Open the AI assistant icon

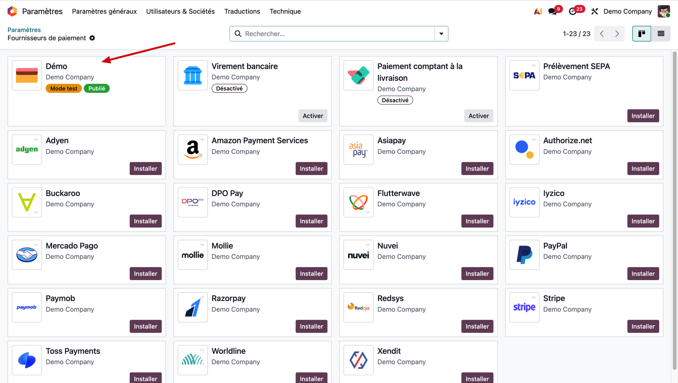(x=538, y=11)
